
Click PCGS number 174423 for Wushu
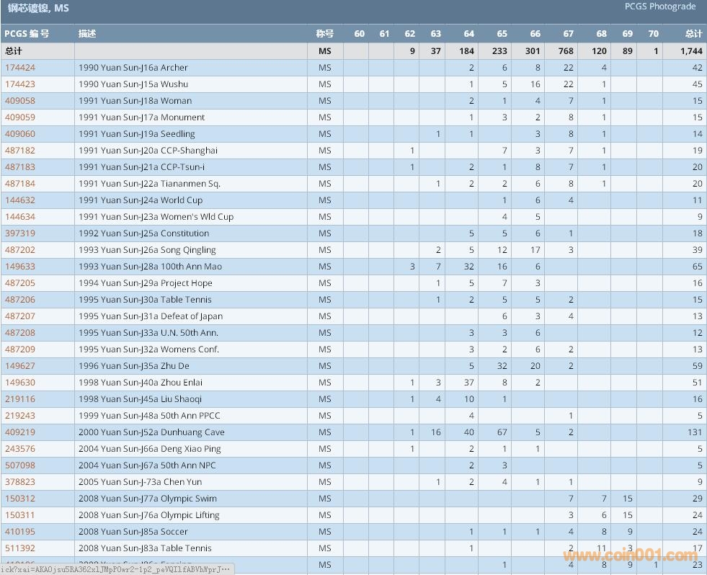[20, 84]
